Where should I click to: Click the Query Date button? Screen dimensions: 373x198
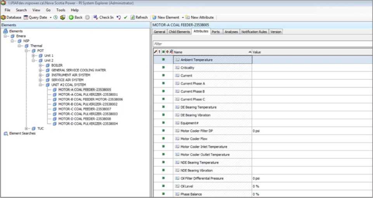35,17
